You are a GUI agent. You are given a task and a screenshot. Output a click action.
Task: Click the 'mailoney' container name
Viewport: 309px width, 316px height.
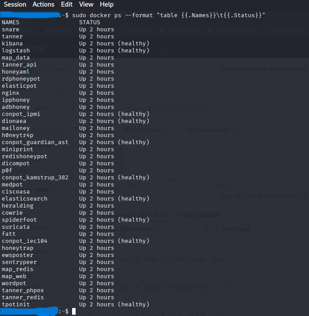(16, 128)
